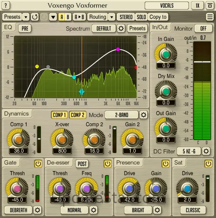This screenshot has width=216, height=218.
Task: Click the window size icon top right
Action: click(210, 6)
